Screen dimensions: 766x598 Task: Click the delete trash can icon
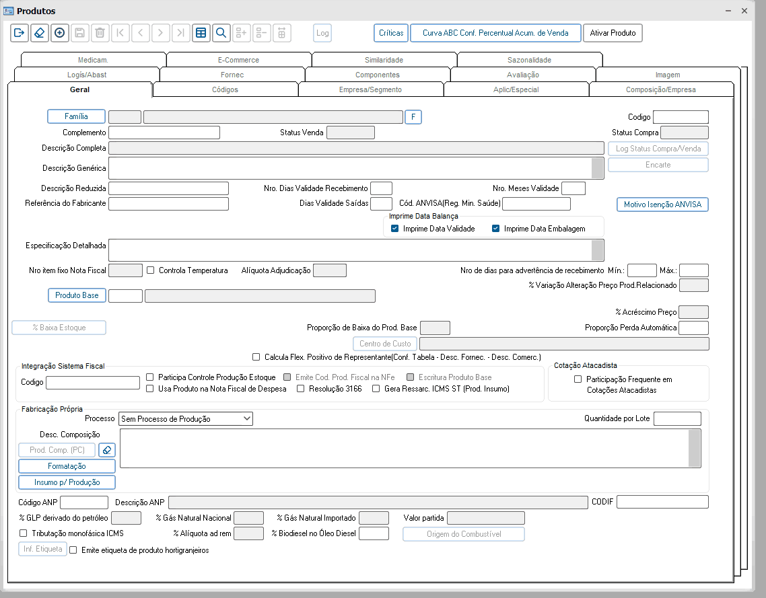(100, 33)
